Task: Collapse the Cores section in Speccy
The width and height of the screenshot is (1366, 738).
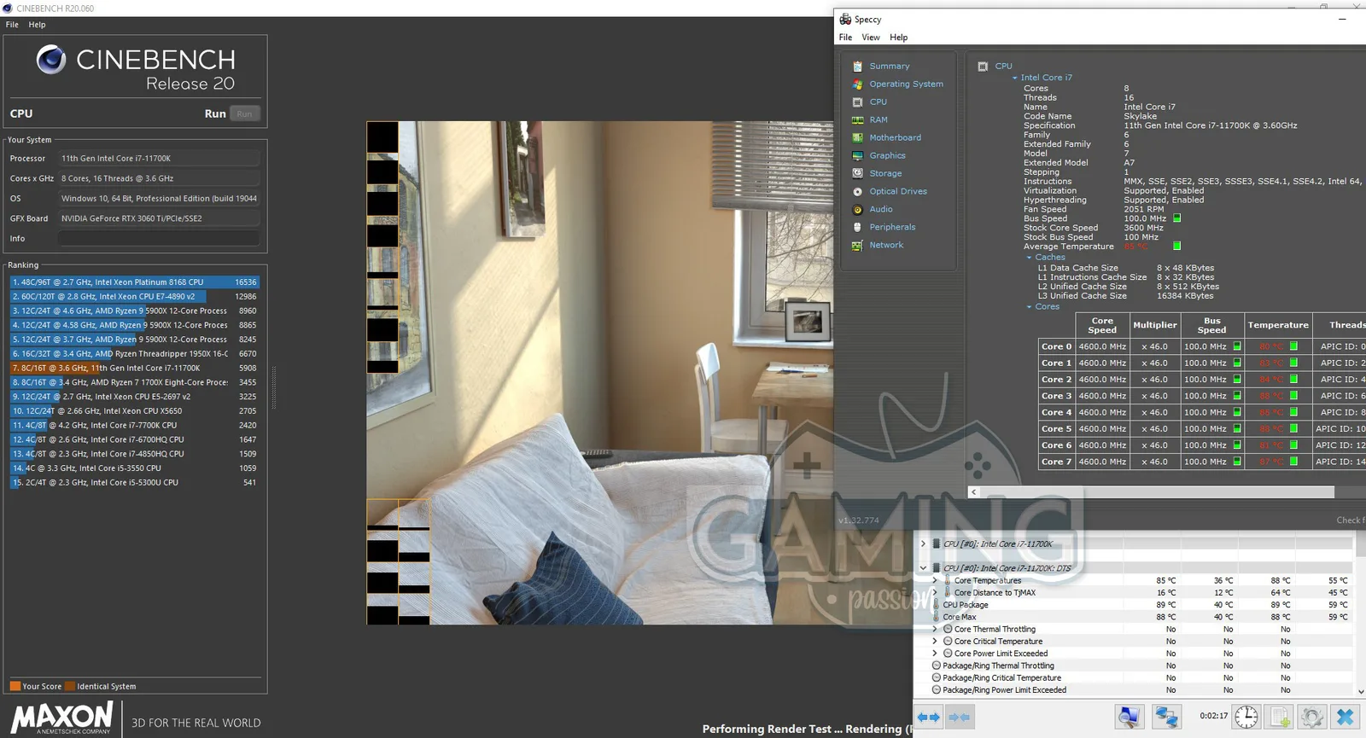Action: coord(1029,307)
